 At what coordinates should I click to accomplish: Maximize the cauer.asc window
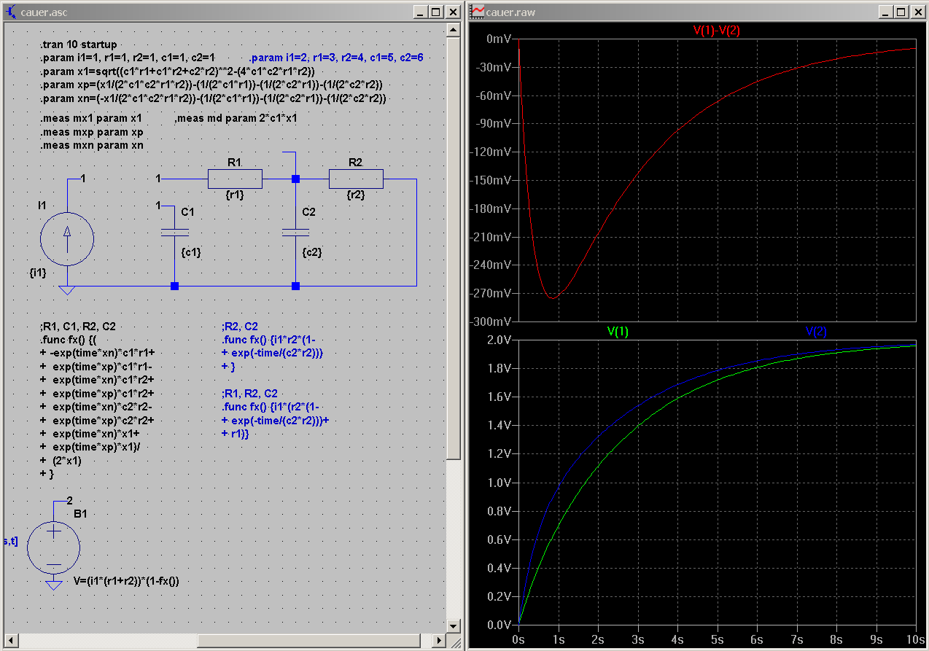pos(435,12)
